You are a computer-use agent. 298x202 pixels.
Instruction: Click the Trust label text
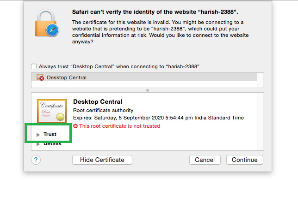pos(50,134)
